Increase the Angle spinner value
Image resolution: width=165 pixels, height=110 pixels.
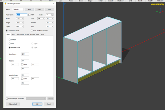tap(52, 14)
